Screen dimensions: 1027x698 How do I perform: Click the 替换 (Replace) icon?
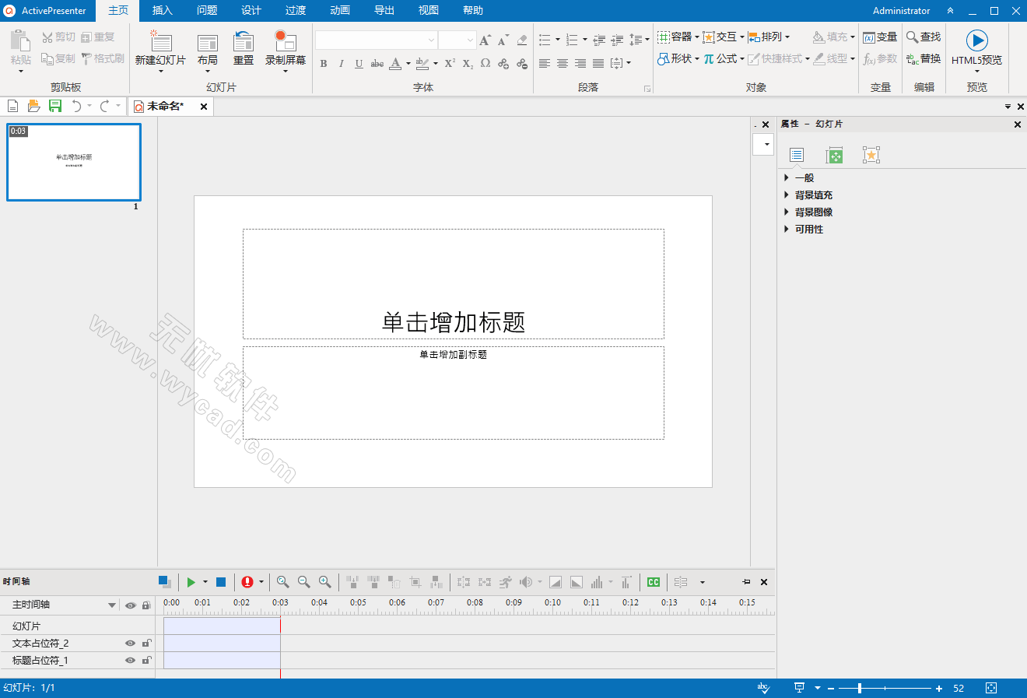point(924,58)
